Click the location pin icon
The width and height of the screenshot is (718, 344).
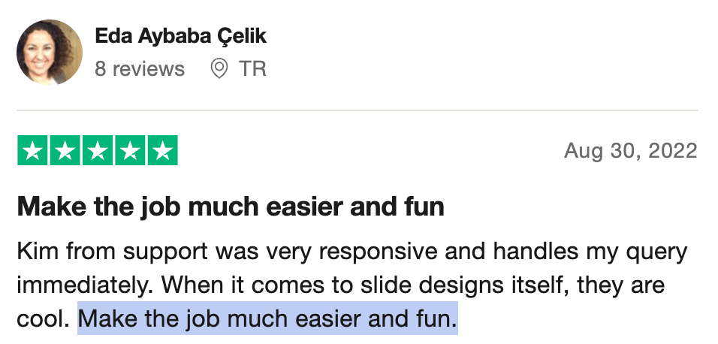(x=219, y=68)
